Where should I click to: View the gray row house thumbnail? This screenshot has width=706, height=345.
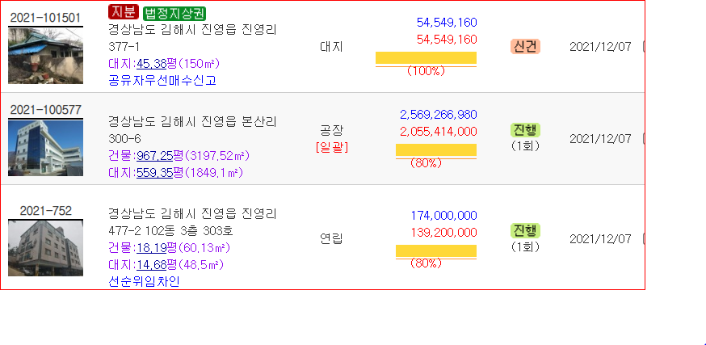(45, 248)
